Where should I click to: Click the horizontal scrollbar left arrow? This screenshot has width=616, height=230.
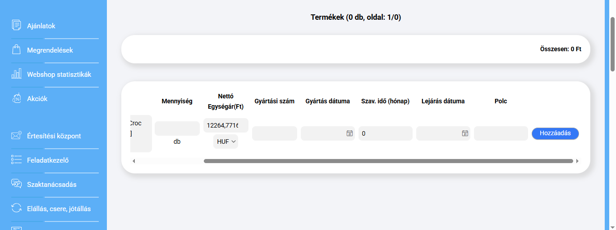pos(133,161)
